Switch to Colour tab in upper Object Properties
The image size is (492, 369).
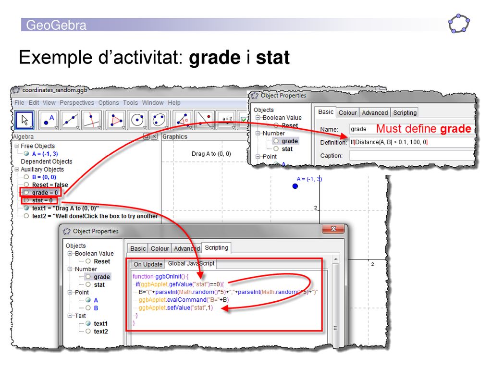(x=348, y=112)
